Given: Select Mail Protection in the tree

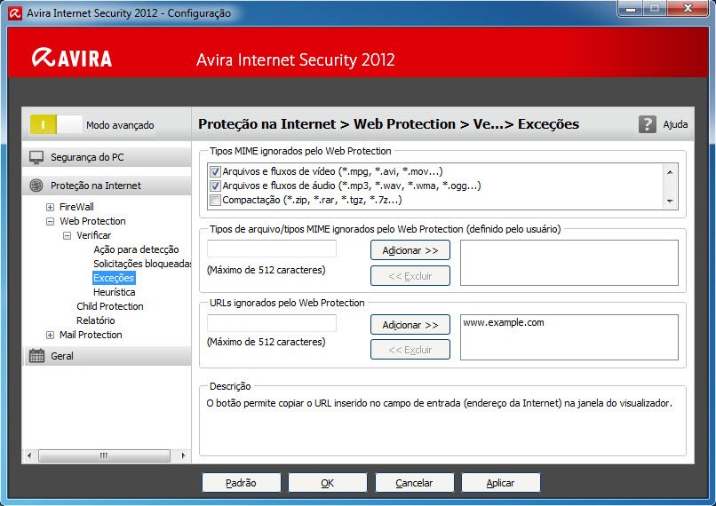Looking at the screenshot, I should pos(91,335).
